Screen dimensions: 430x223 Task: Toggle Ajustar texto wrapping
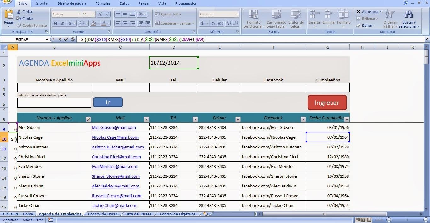[168, 14]
